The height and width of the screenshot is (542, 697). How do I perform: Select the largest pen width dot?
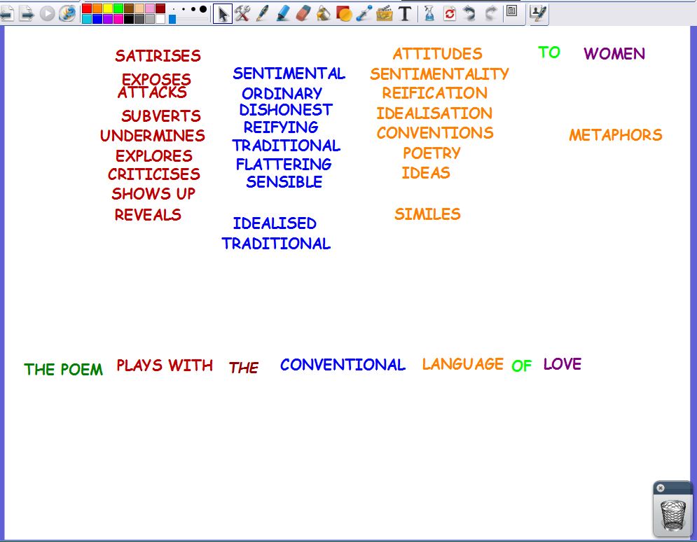tap(203, 9)
